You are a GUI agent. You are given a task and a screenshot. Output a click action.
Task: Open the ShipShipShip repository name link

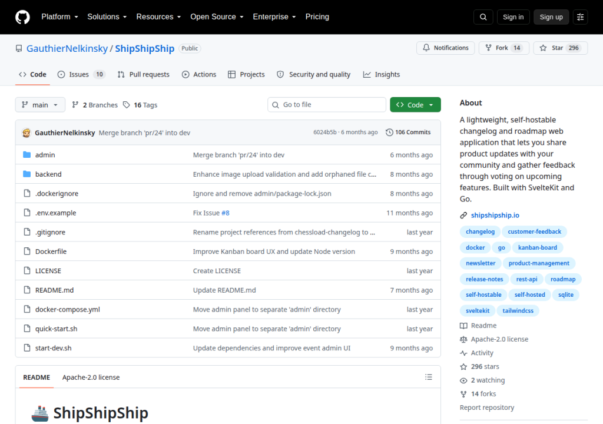pos(145,48)
